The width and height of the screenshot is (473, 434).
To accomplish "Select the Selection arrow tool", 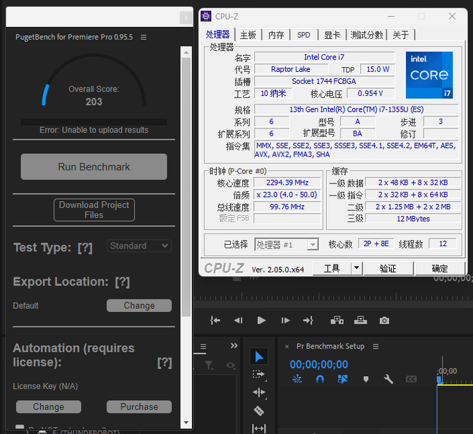I will pos(259,356).
